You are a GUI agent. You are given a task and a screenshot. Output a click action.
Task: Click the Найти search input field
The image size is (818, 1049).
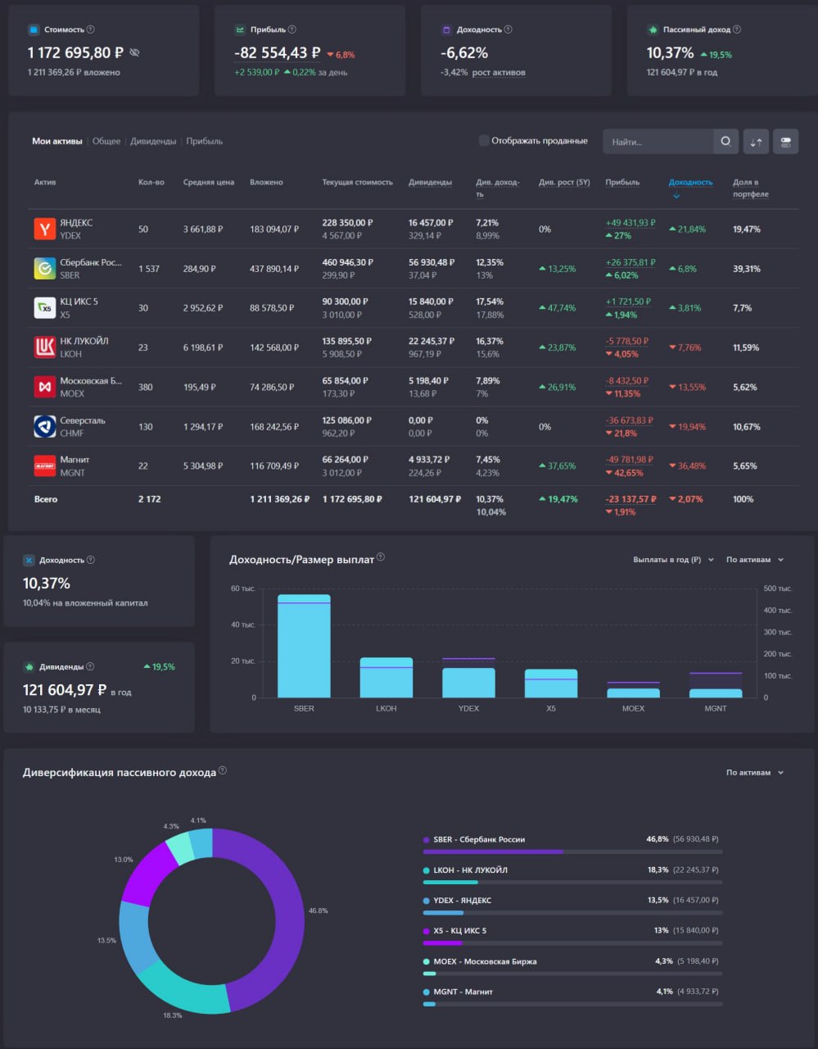(658, 142)
